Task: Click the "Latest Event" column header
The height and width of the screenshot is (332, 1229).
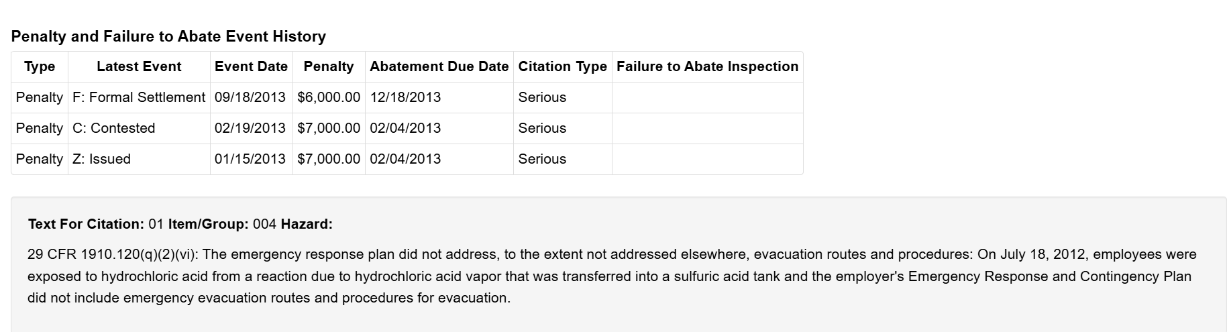Action: [139, 66]
